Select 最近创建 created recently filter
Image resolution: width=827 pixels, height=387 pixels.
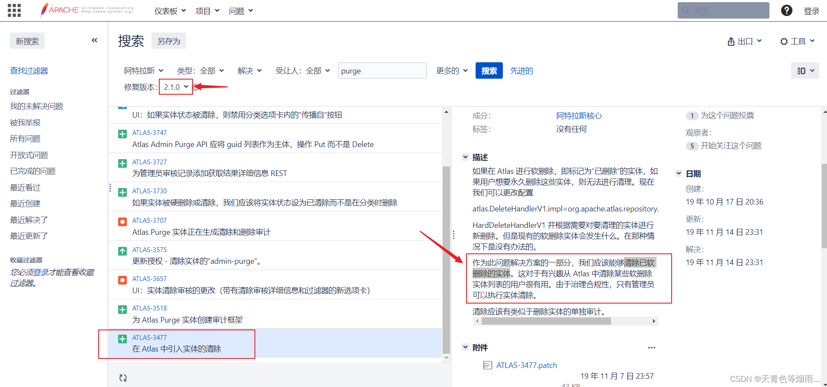25,204
